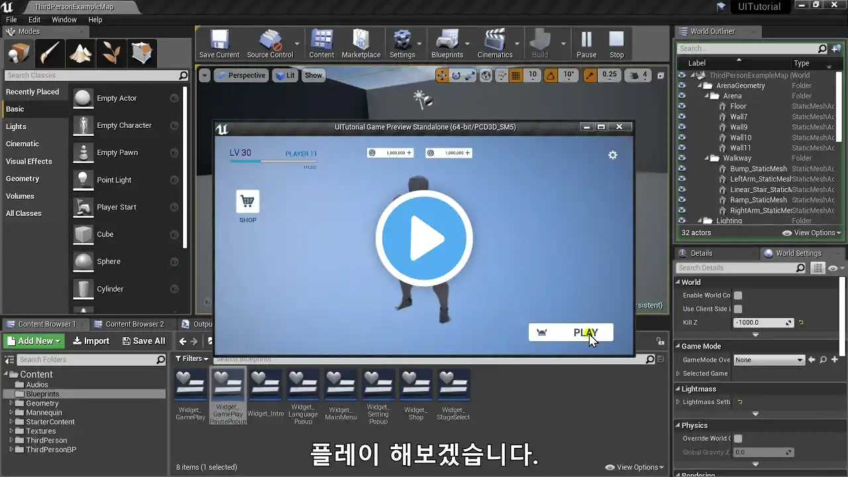Open the Cinematics toolbar icon
Image resolution: width=848 pixels, height=477 pixels.
click(495, 44)
